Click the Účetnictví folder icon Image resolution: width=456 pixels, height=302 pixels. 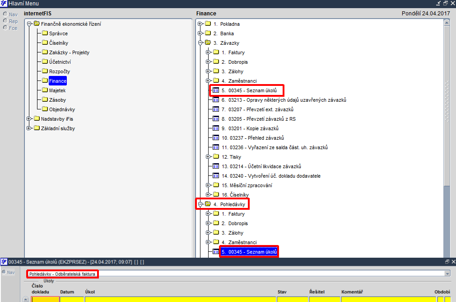coord(45,61)
